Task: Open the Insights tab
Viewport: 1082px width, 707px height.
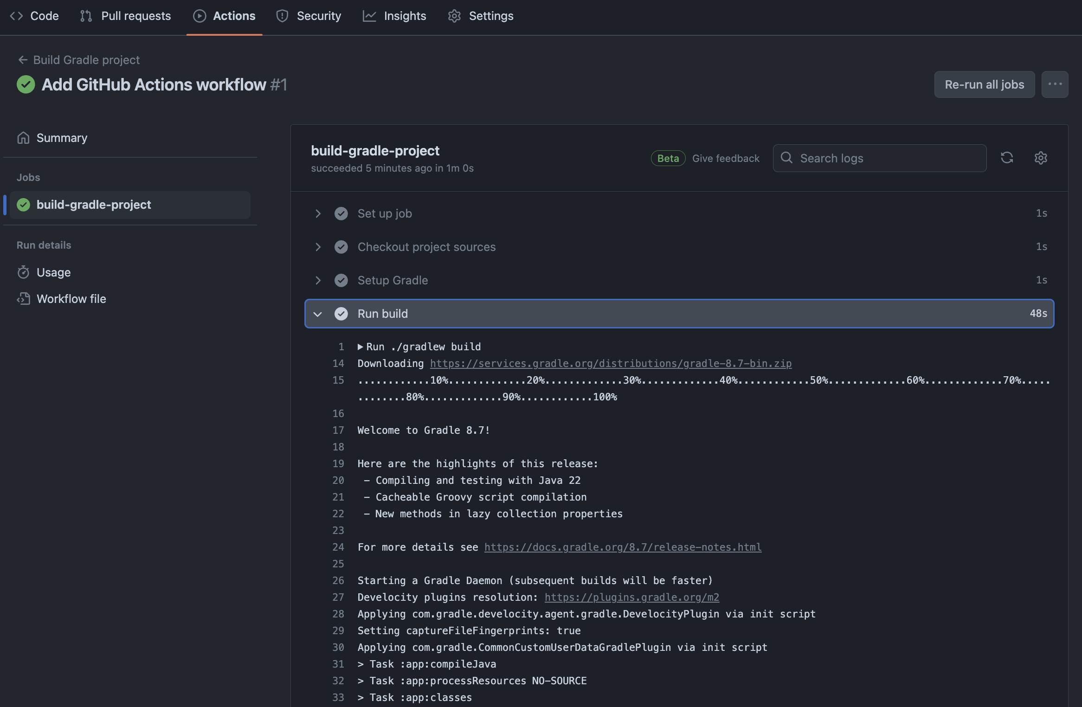Action: pyautogui.click(x=394, y=16)
